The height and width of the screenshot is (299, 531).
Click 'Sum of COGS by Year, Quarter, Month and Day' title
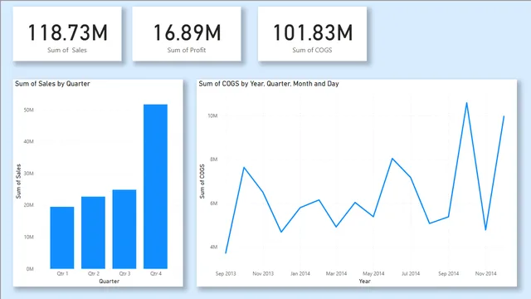coord(269,84)
